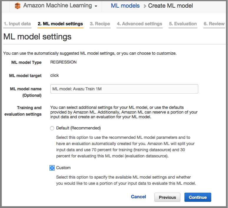Click the ML model target label

click(25, 76)
